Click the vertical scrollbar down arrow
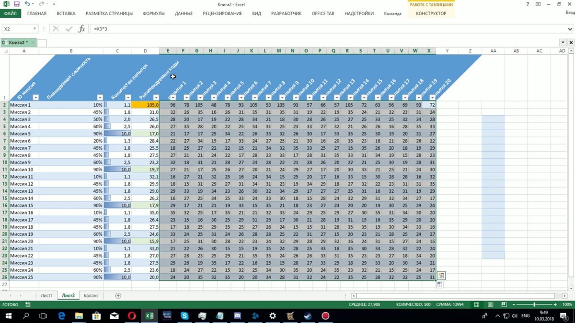The height and width of the screenshot is (323, 575). [x=571, y=288]
